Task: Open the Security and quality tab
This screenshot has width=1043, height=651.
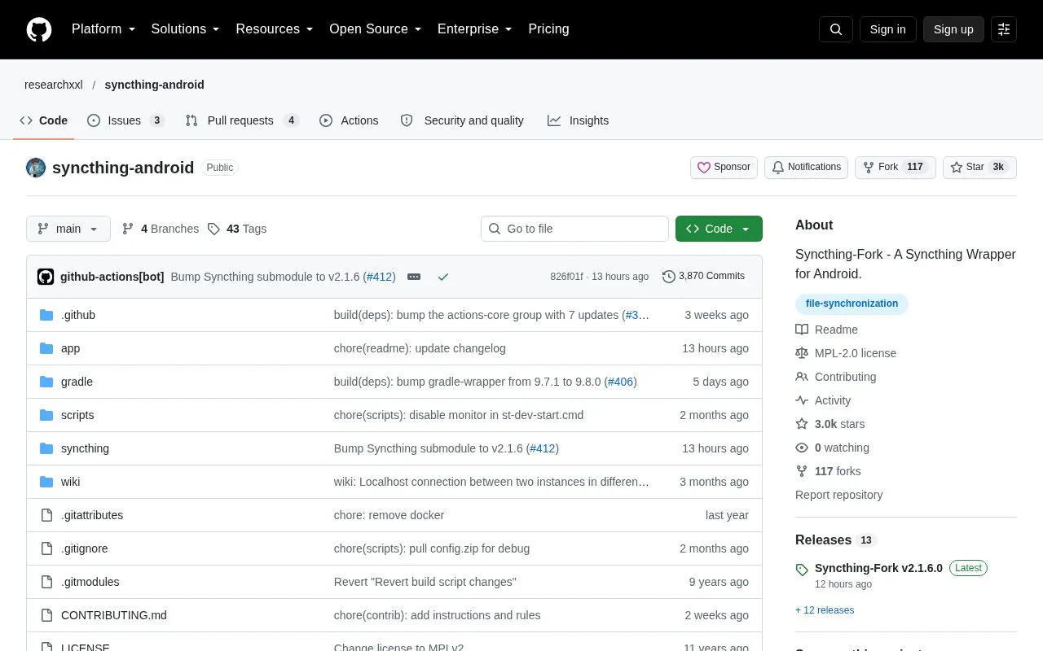Action: coord(462,120)
